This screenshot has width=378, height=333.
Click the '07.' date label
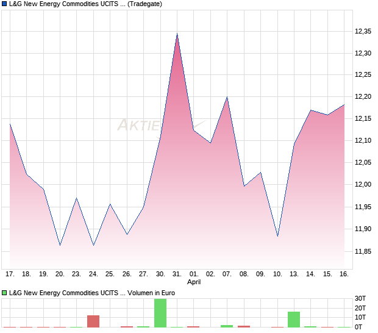(227, 274)
